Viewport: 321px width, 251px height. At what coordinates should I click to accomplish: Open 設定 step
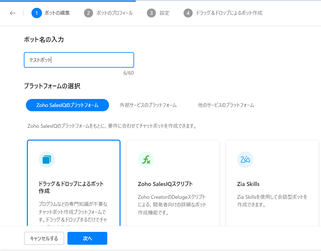[x=164, y=13]
